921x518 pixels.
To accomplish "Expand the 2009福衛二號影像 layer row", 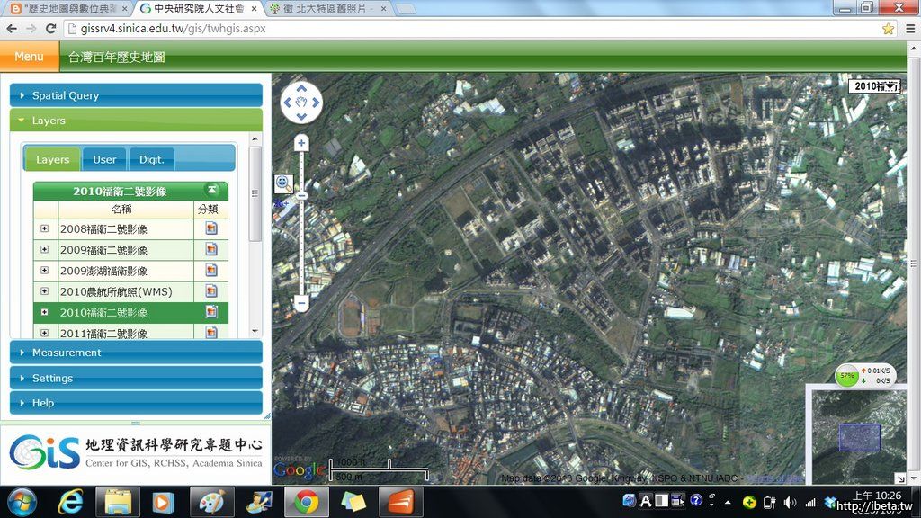I will (45, 250).
